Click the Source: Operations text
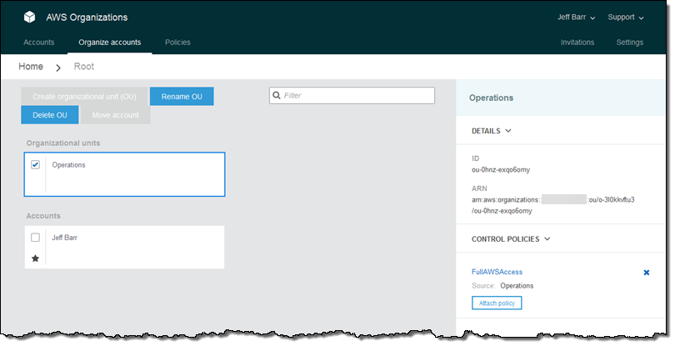Image resolution: width=675 pixels, height=346 pixels. point(502,286)
